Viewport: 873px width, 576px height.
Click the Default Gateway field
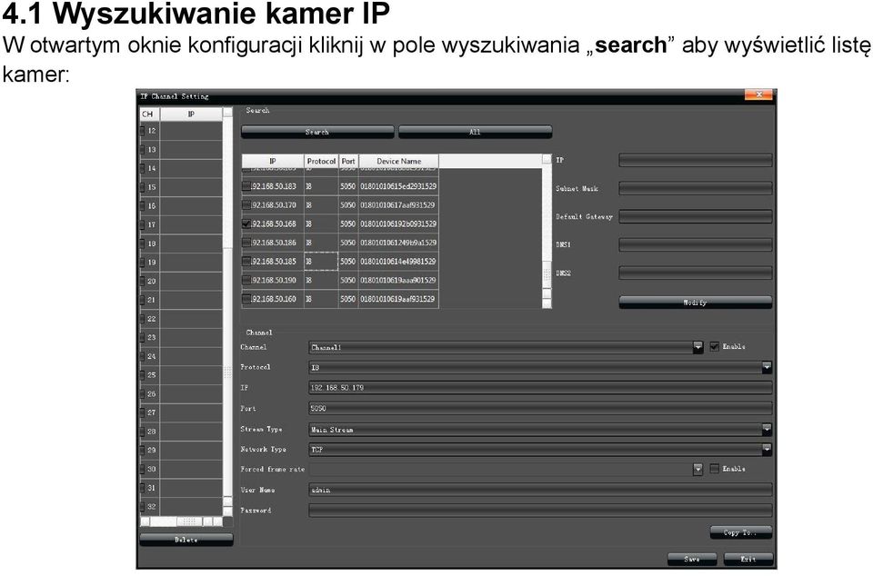click(x=696, y=216)
